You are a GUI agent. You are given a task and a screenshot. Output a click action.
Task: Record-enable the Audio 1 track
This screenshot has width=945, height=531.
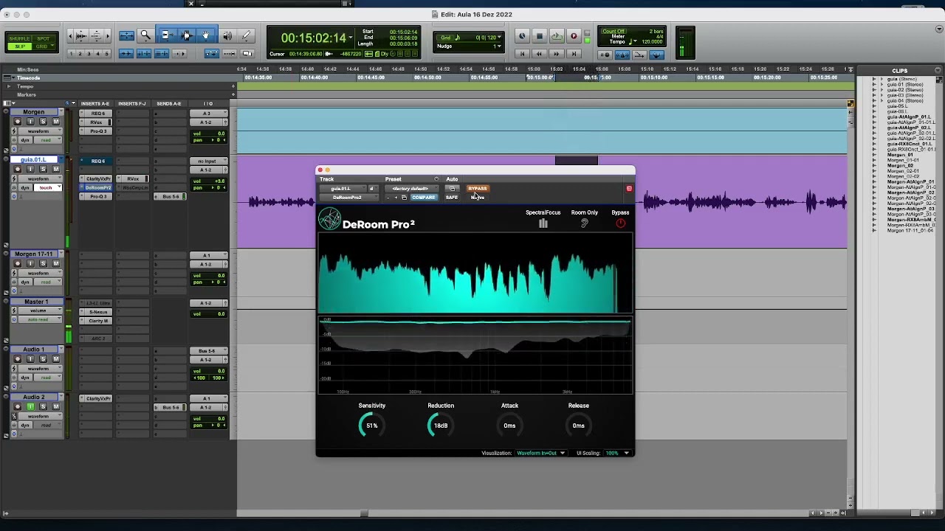[18, 359]
